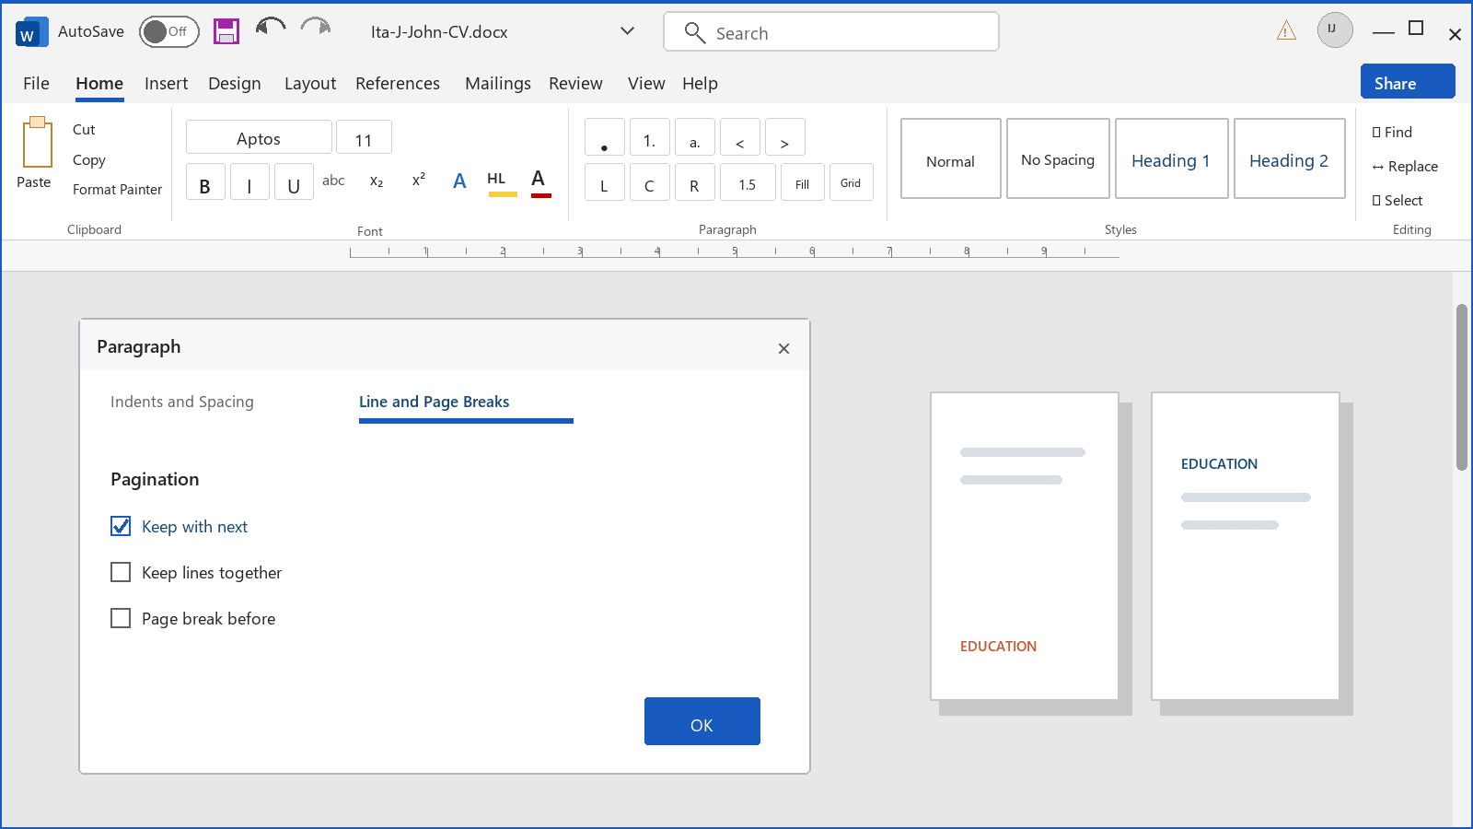
Task: Confirm dialog with OK button
Action: pyautogui.click(x=702, y=721)
